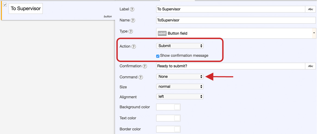Open the Type selector showing Button field

click(236, 33)
